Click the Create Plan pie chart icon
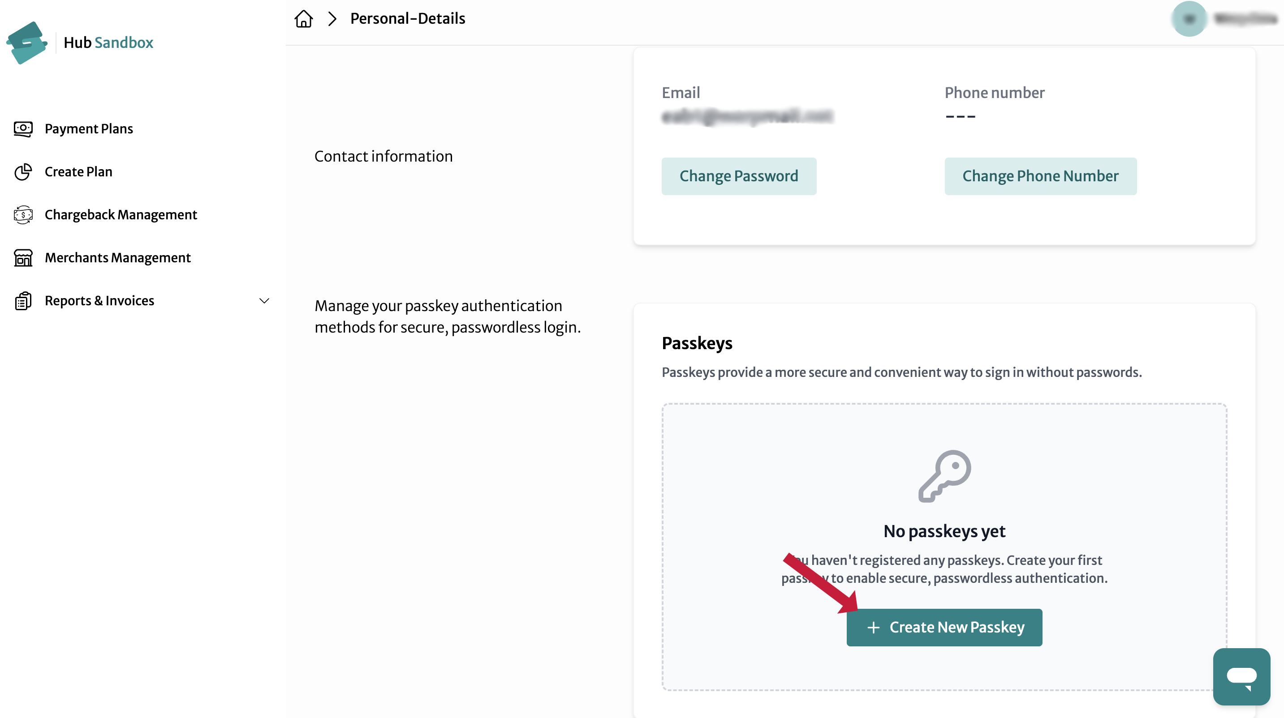The height and width of the screenshot is (718, 1284). [x=23, y=172]
